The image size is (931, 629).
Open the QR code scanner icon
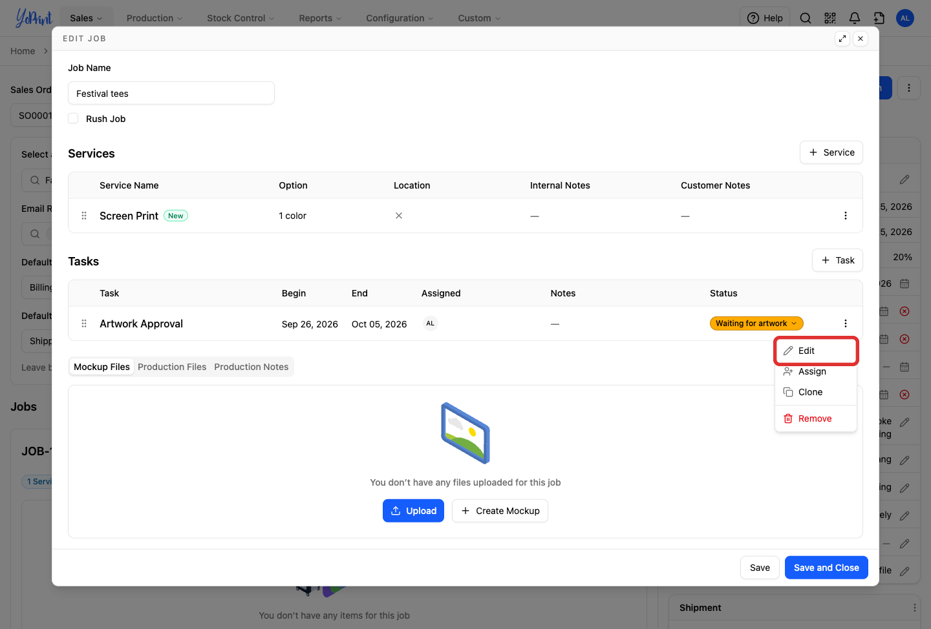point(830,18)
